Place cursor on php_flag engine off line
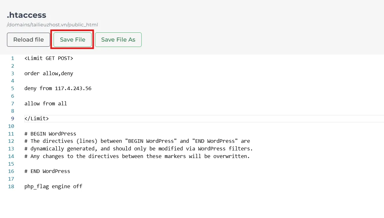Image resolution: width=384 pixels, height=218 pixels. [x=53, y=187]
